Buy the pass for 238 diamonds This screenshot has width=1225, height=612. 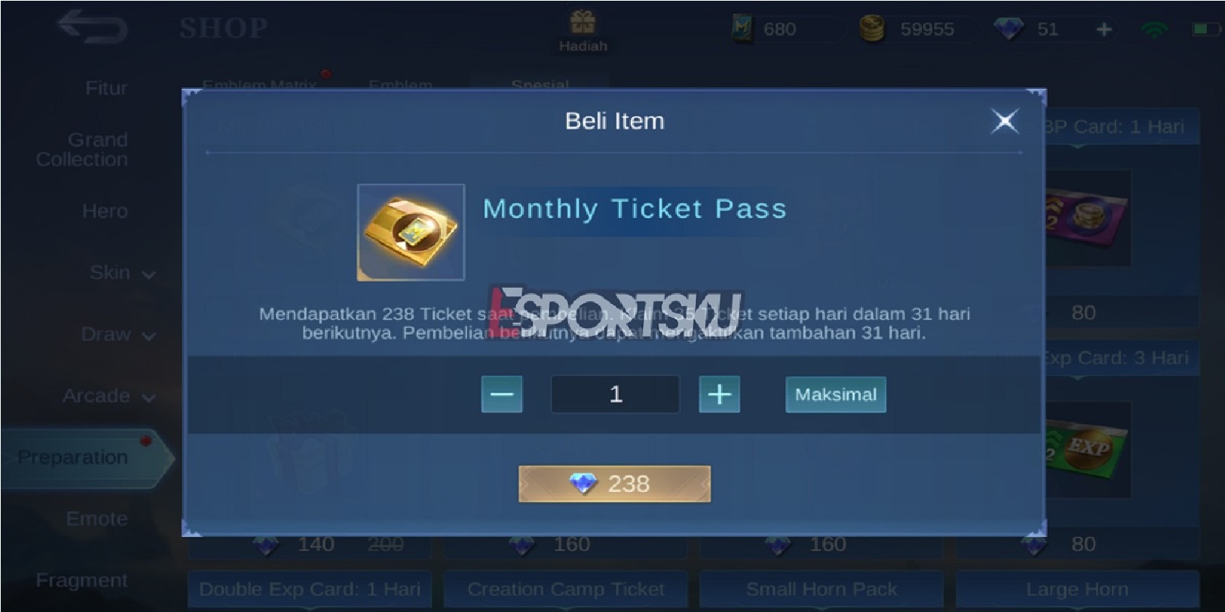614,483
